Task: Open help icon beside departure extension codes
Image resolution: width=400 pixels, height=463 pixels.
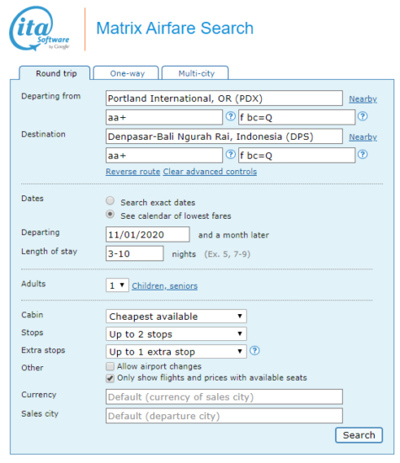Action: coord(362,116)
